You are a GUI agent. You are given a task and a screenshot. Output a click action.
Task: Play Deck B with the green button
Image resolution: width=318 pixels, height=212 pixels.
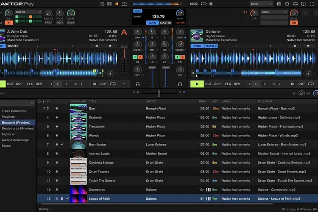tap(197, 84)
